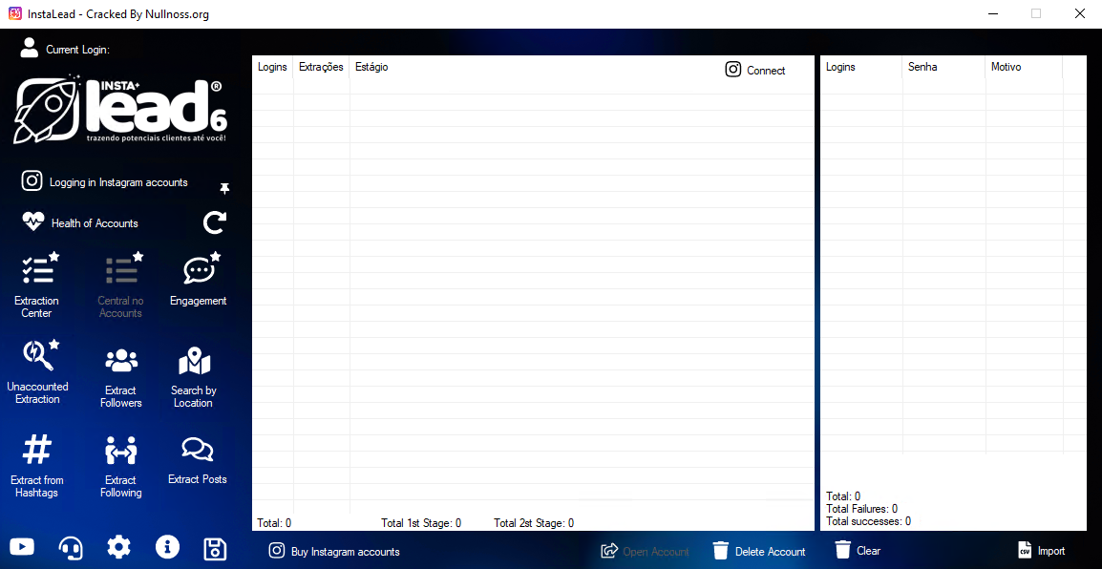This screenshot has width=1102, height=569.
Task: Launch Unaccounted Extraction tool
Action: [x=38, y=372]
